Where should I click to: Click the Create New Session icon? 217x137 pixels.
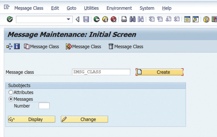coord(187,19)
